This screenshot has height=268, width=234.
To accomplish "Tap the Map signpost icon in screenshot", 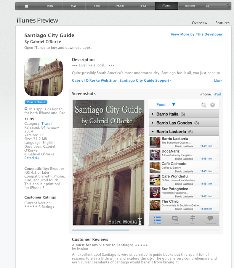I will point(193,218).
